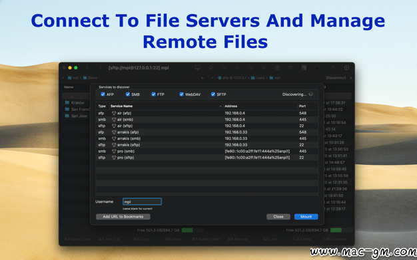Sort list by Service Name column header
The image size is (417, 260).
[121, 106]
